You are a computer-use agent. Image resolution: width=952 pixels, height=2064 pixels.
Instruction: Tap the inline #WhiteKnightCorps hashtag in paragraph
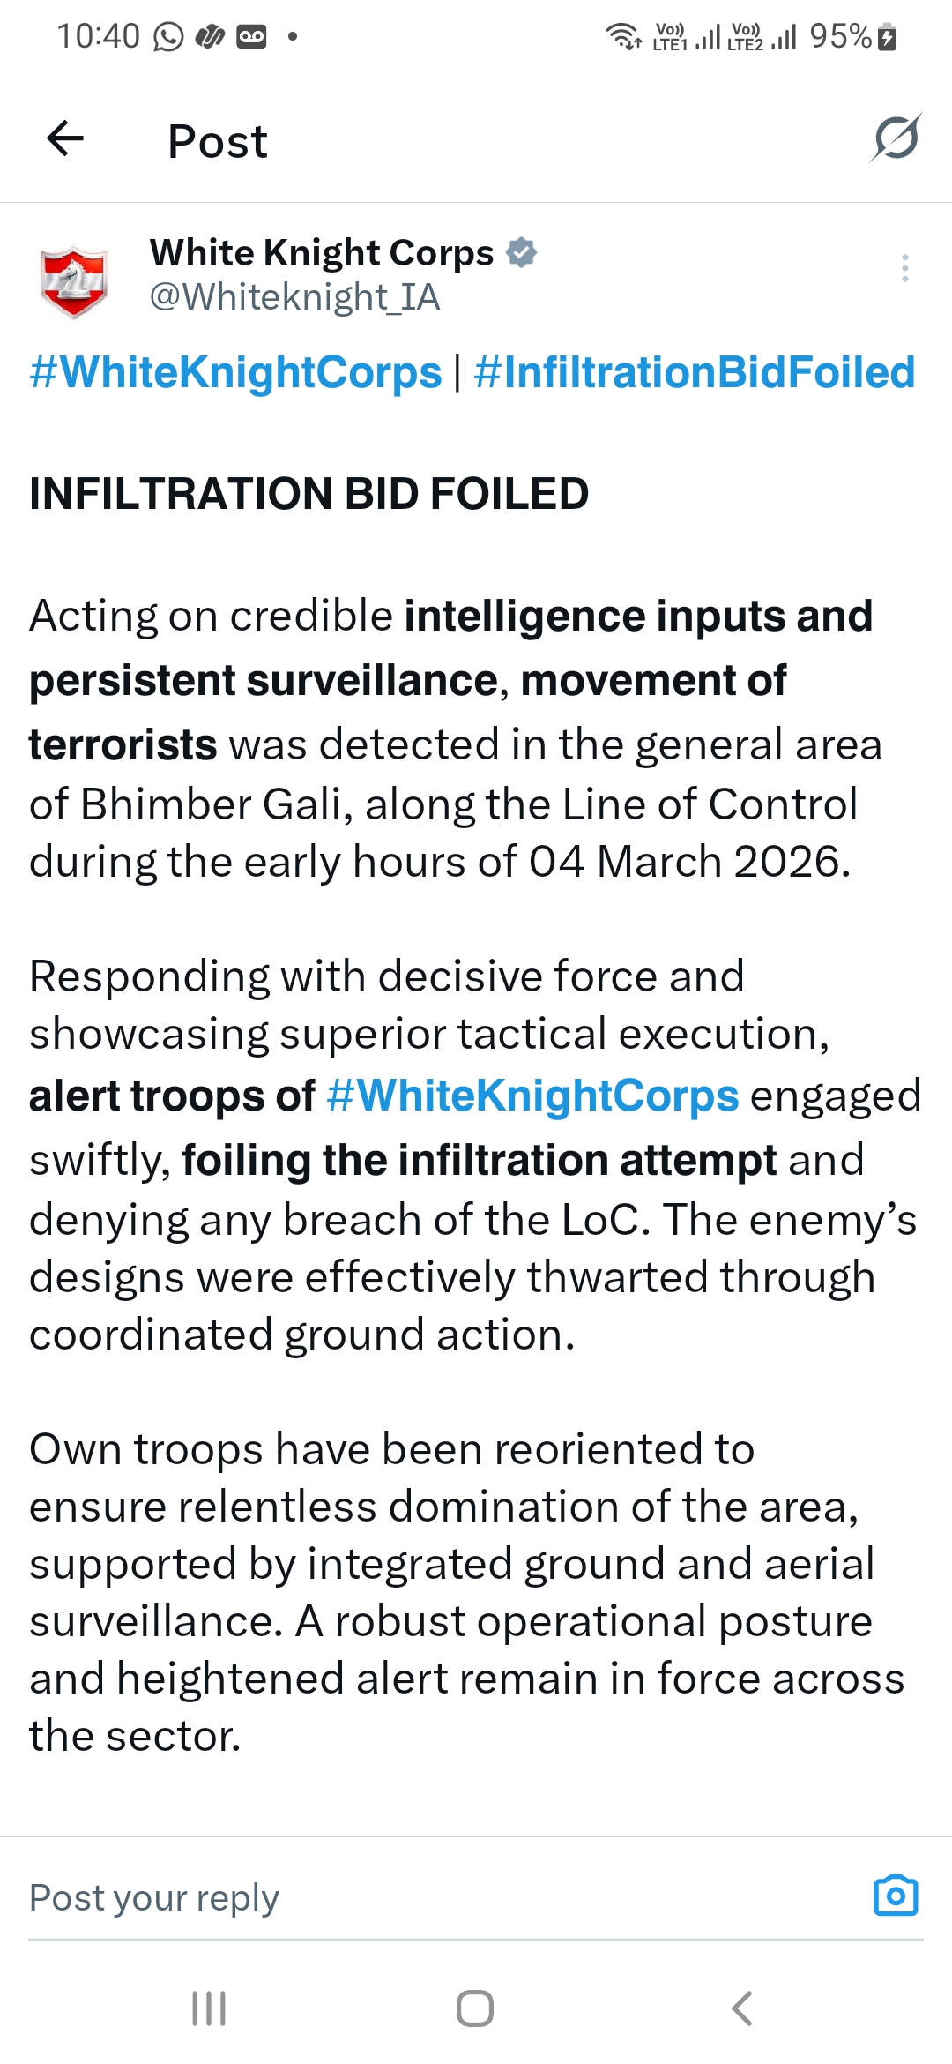point(532,1096)
